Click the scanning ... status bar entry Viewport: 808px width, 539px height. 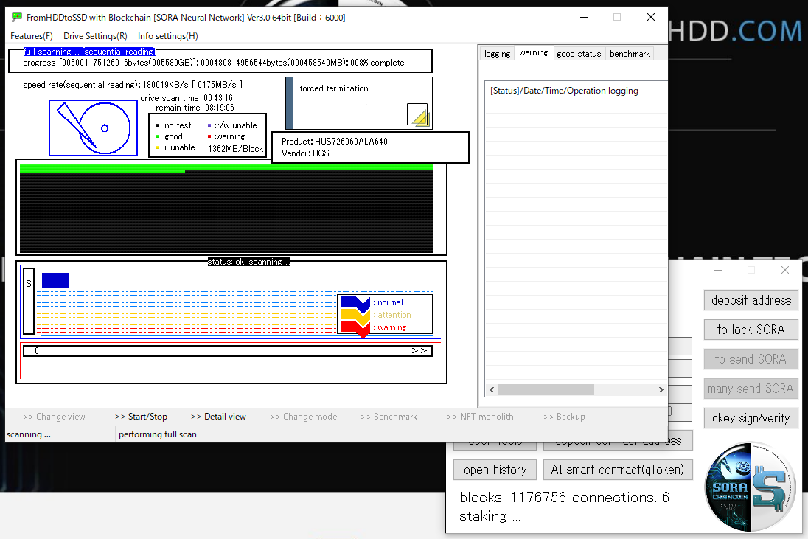29,434
